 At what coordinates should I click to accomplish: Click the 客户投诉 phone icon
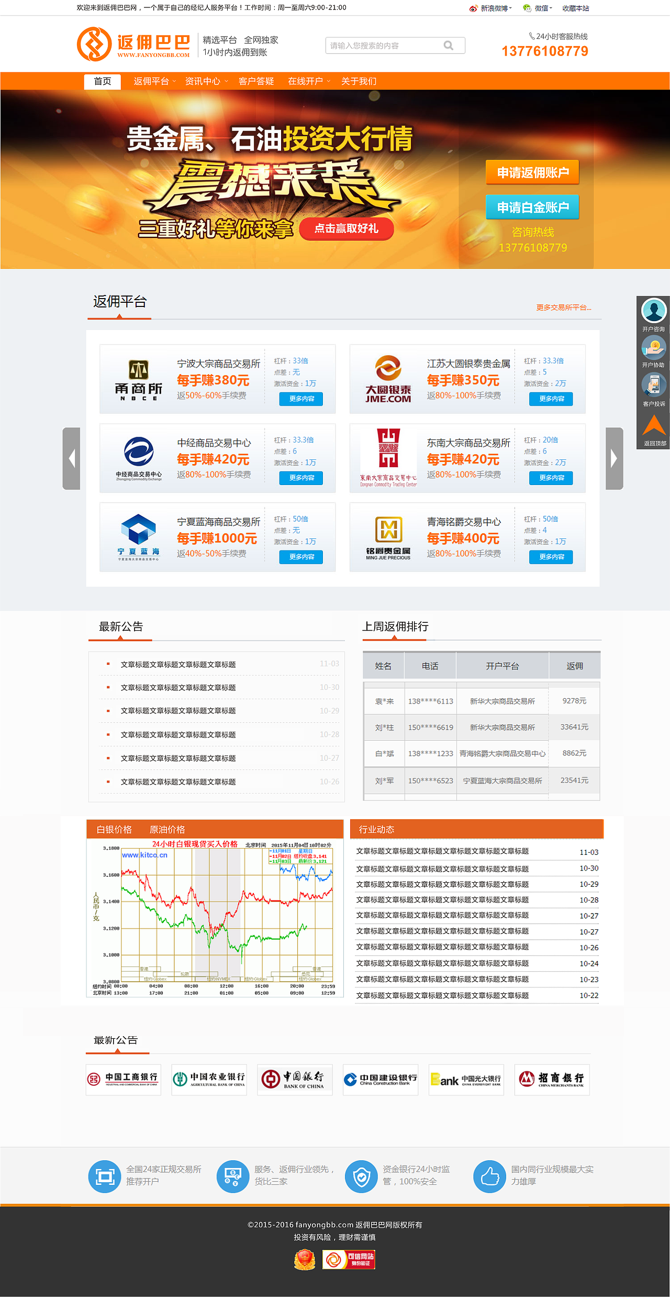[654, 385]
